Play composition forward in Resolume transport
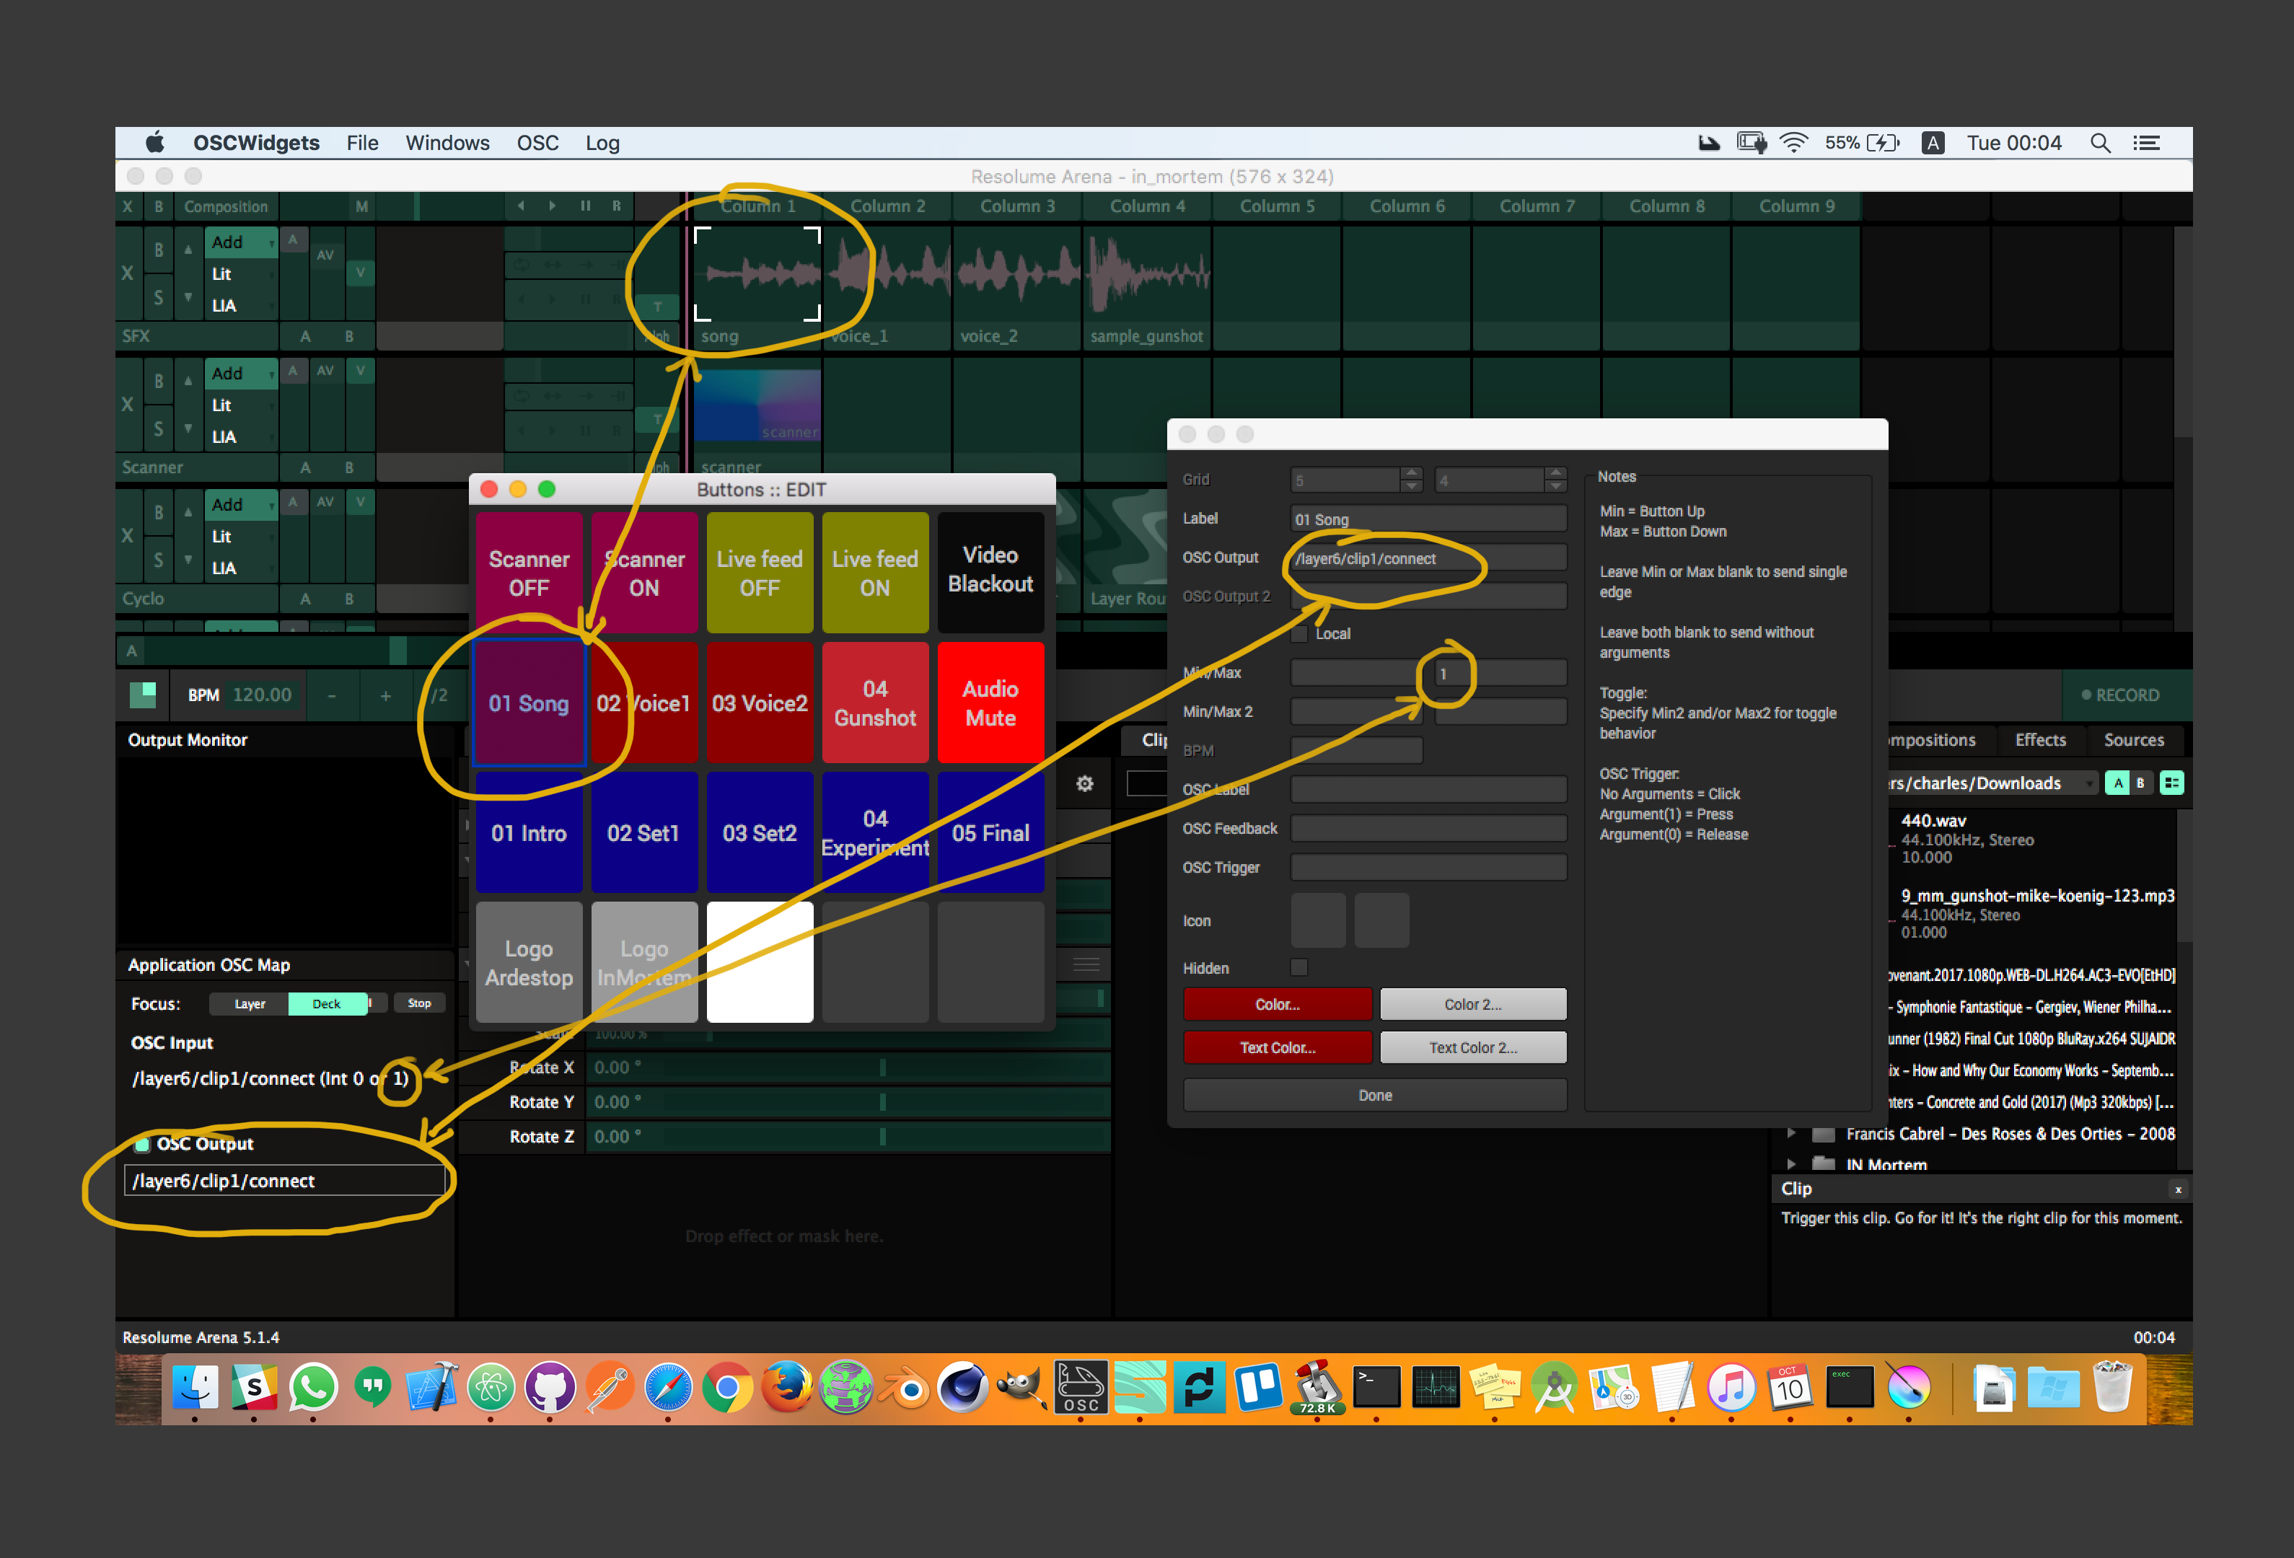This screenshot has width=2294, height=1558. [552, 206]
